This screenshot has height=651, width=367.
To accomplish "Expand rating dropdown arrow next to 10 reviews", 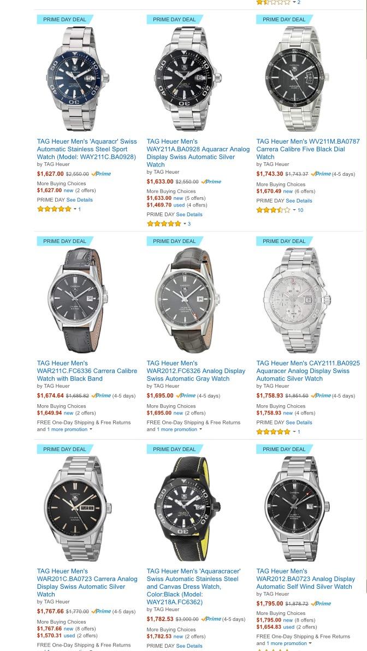I will [294, 210].
